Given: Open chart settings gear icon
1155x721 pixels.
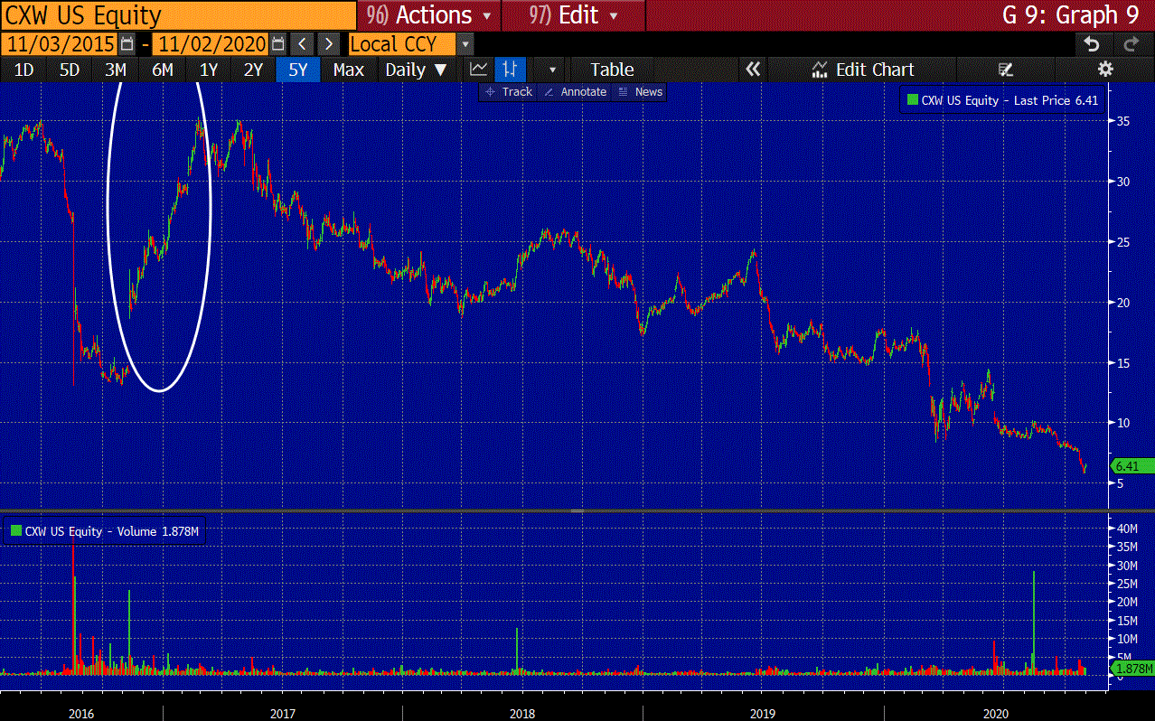Looking at the screenshot, I should pos(1104,70).
